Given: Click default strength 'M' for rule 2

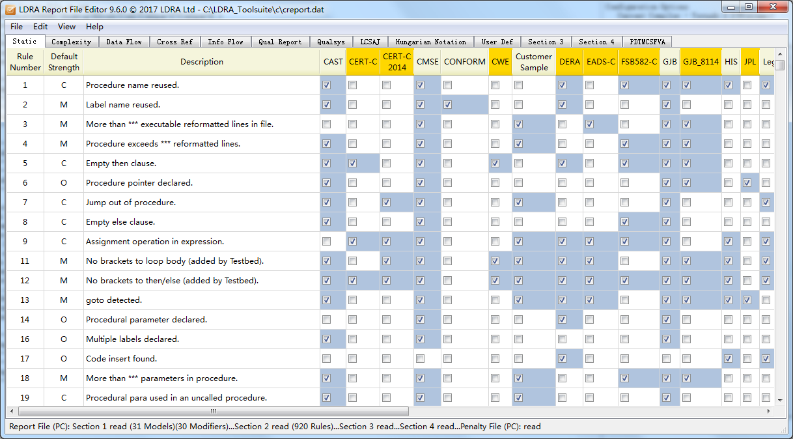Looking at the screenshot, I should pos(64,105).
